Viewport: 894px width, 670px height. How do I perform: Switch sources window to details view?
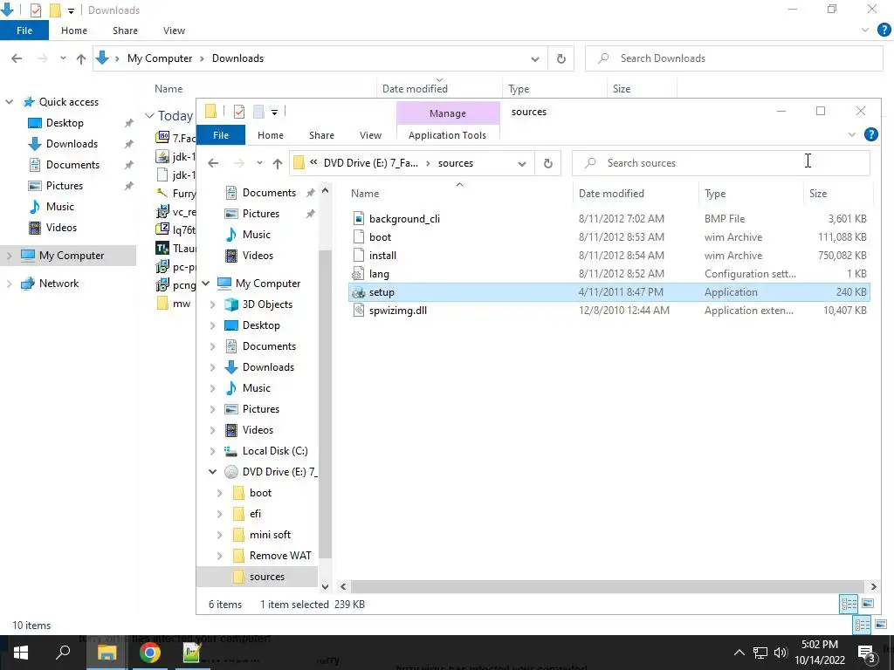tap(849, 604)
